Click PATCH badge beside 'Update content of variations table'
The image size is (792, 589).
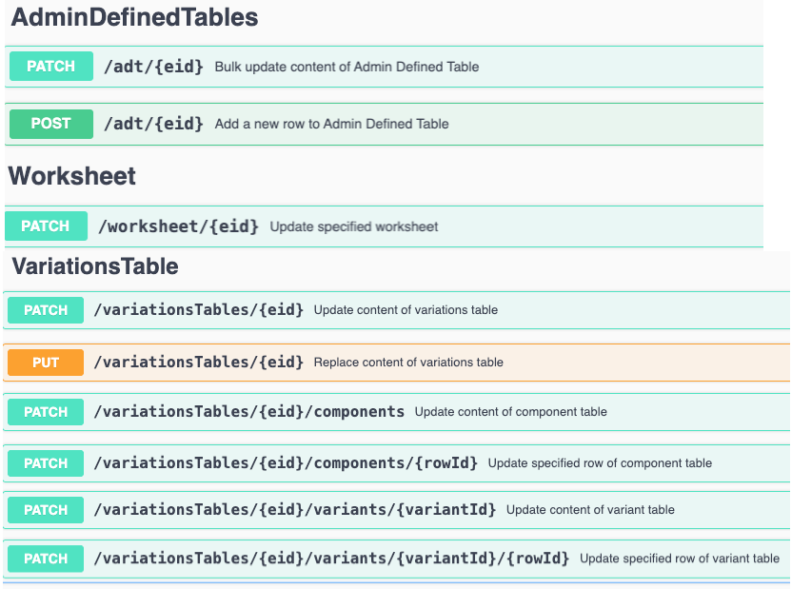tap(46, 310)
